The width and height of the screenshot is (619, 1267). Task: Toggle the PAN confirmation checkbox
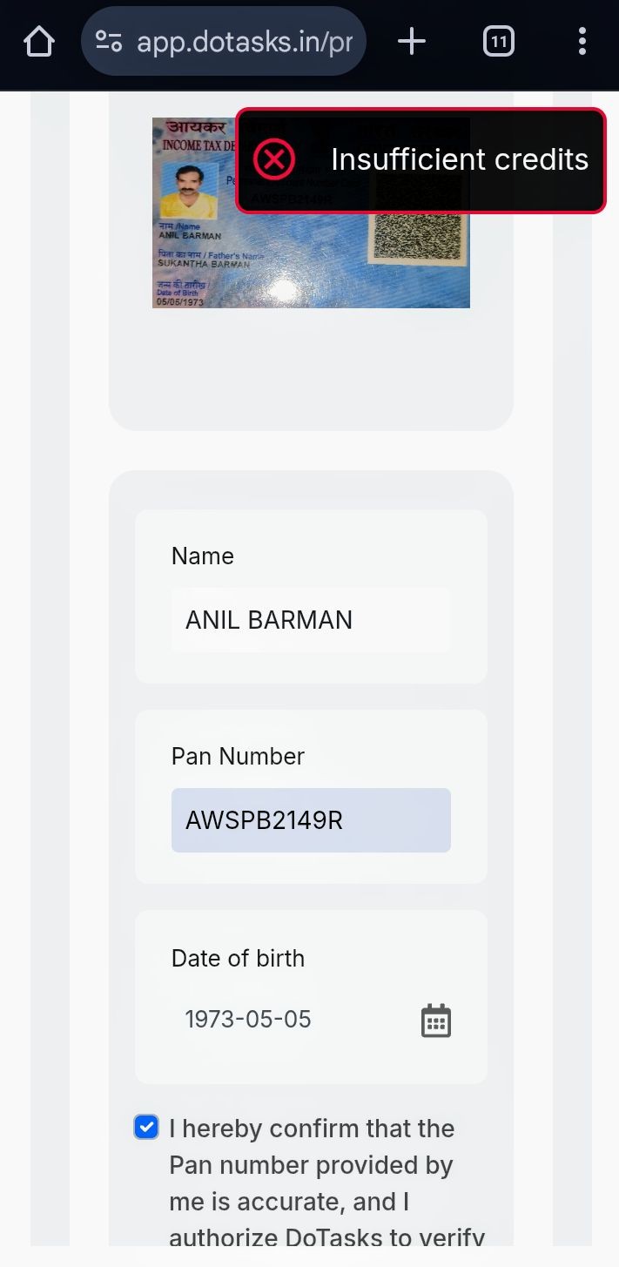point(146,1128)
